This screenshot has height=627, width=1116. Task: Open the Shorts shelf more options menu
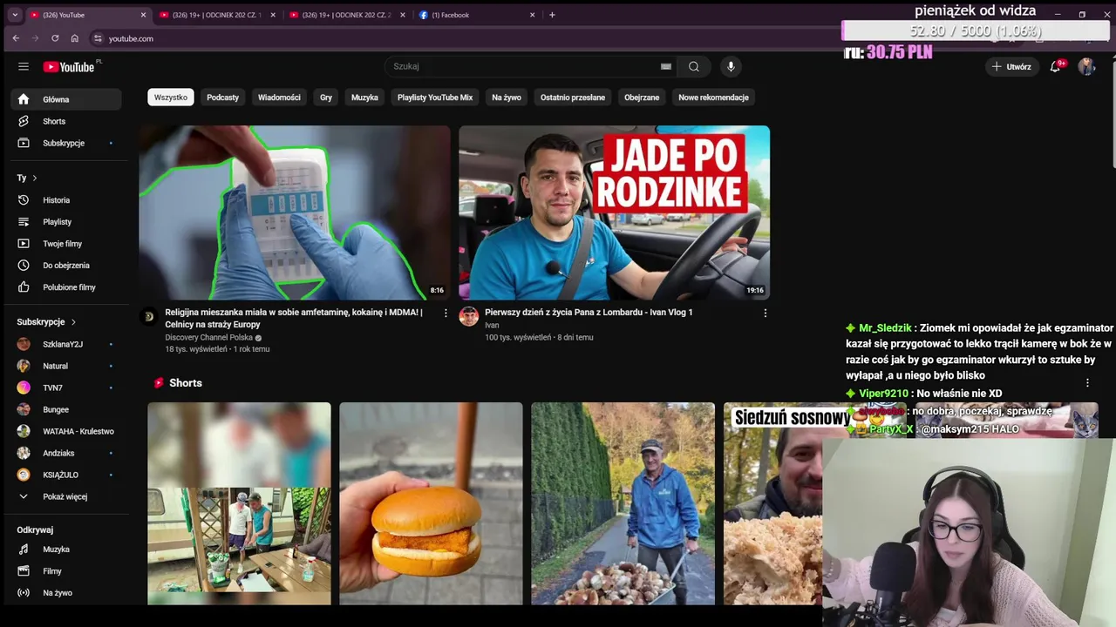point(1087,382)
